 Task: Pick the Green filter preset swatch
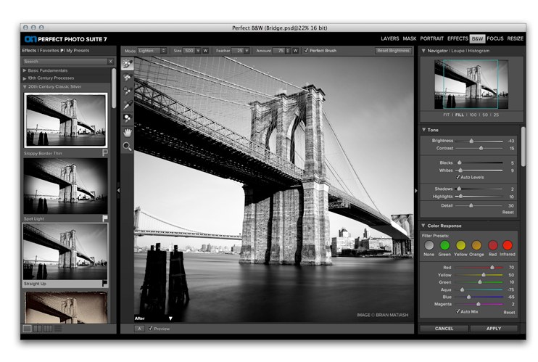444,245
